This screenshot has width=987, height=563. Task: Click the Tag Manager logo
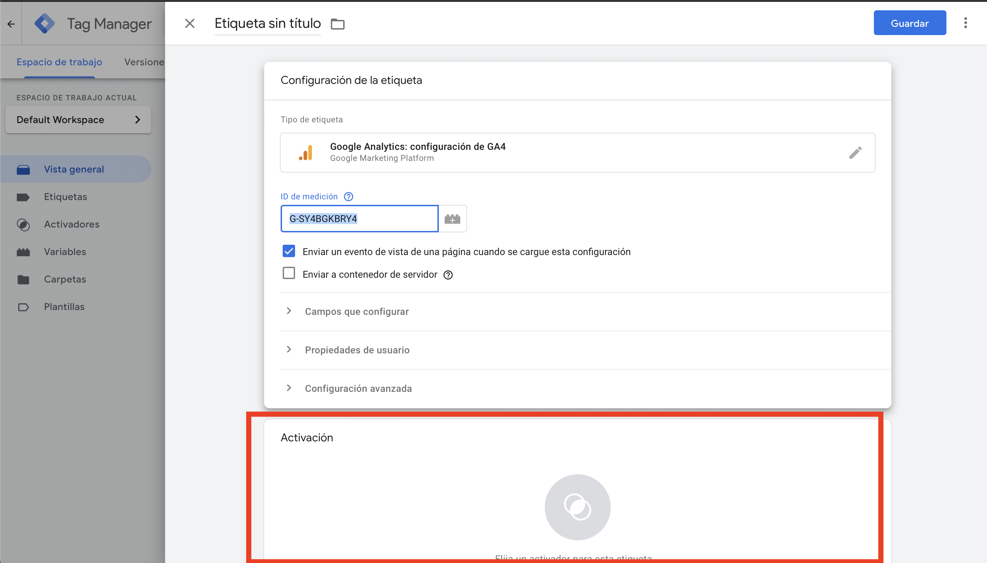[x=45, y=24]
